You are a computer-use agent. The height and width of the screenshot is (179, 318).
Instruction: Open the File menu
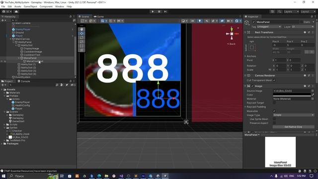3,6
